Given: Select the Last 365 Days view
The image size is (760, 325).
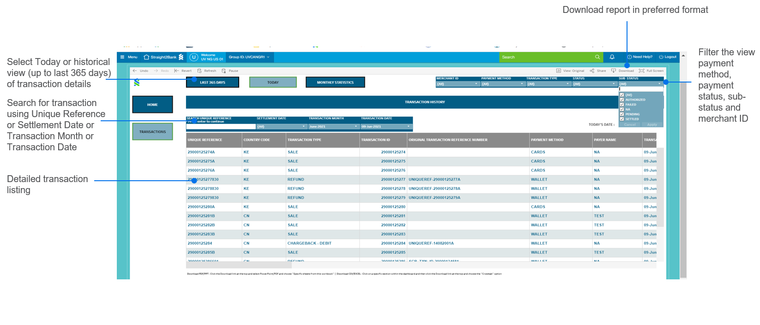Looking at the screenshot, I should click(x=212, y=83).
